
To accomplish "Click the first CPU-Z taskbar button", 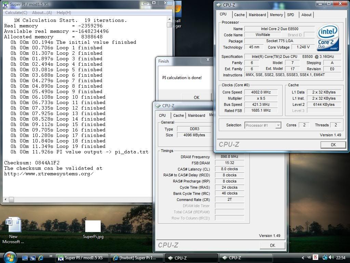I will (191, 258).
